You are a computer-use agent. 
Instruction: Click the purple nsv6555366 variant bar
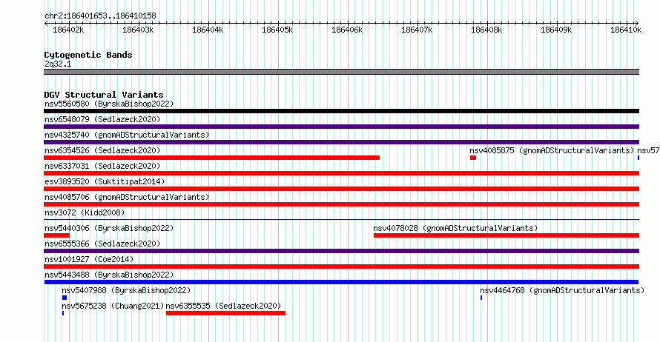click(x=341, y=251)
